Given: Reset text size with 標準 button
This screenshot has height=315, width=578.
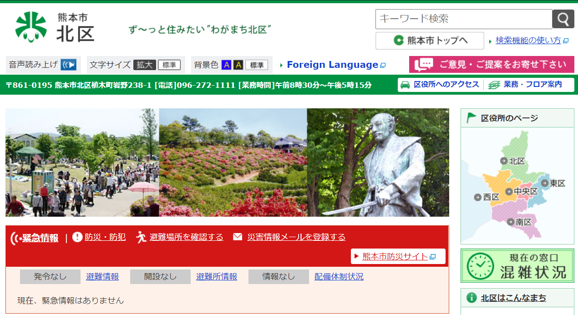Looking at the screenshot, I should coord(169,65).
